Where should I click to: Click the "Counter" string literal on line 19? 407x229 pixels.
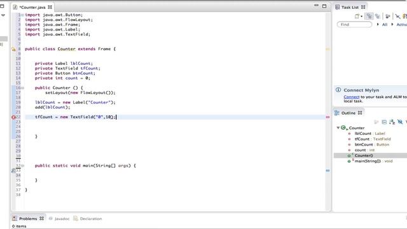click(99, 102)
